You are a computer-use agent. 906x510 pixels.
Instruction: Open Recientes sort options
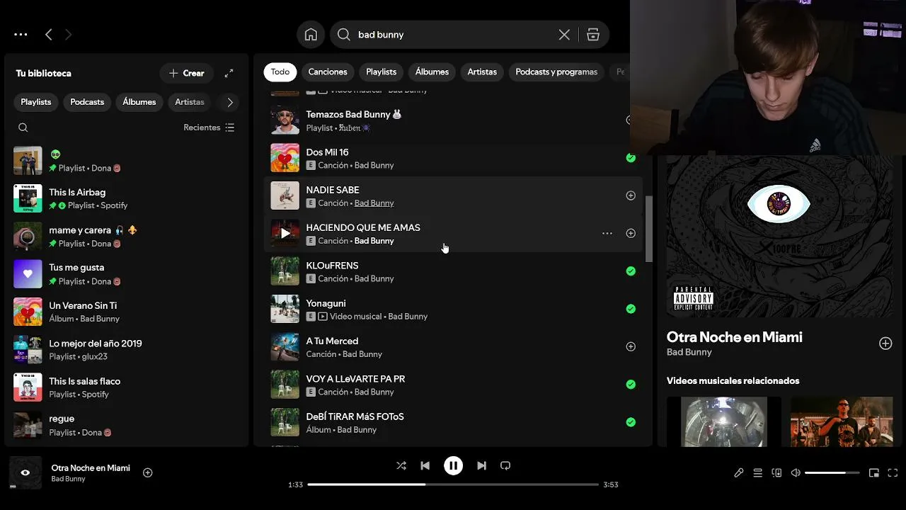coord(209,127)
